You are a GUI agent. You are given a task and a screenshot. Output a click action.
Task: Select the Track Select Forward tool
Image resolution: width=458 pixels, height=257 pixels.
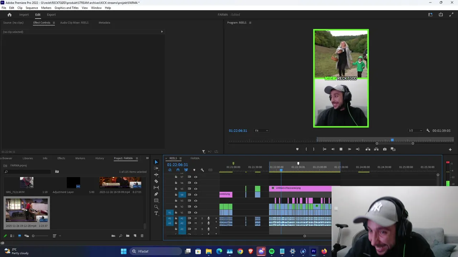(x=156, y=168)
